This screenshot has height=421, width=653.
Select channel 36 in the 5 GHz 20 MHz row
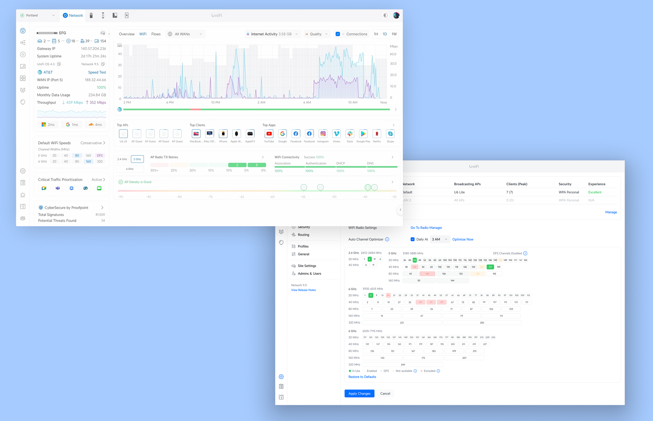click(x=404, y=260)
